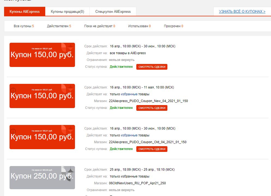The height and width of the screenshot is (196, 271).
Task: Click info icon on Coupon_New 150 руб. card
Action: pos(13,90)
